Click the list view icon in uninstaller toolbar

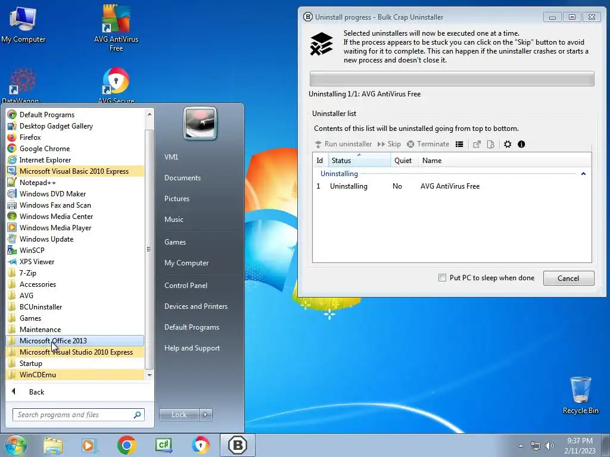point(459,144)
